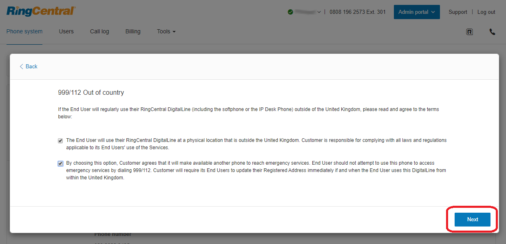Open the Support link
Image resolution: width=506 pixels, height=244 pixels.
point(457,12)
